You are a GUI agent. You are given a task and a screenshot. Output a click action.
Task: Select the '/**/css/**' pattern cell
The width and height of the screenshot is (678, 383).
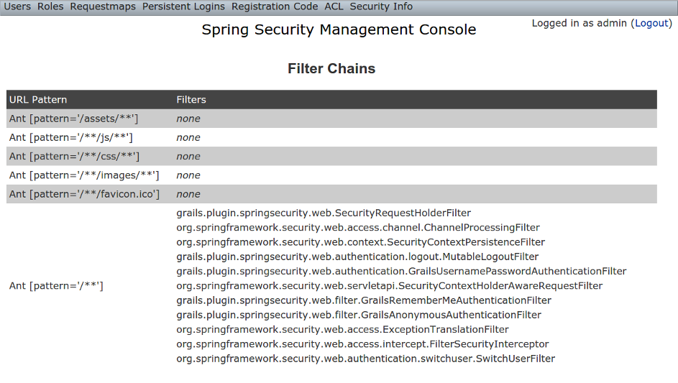74,156
